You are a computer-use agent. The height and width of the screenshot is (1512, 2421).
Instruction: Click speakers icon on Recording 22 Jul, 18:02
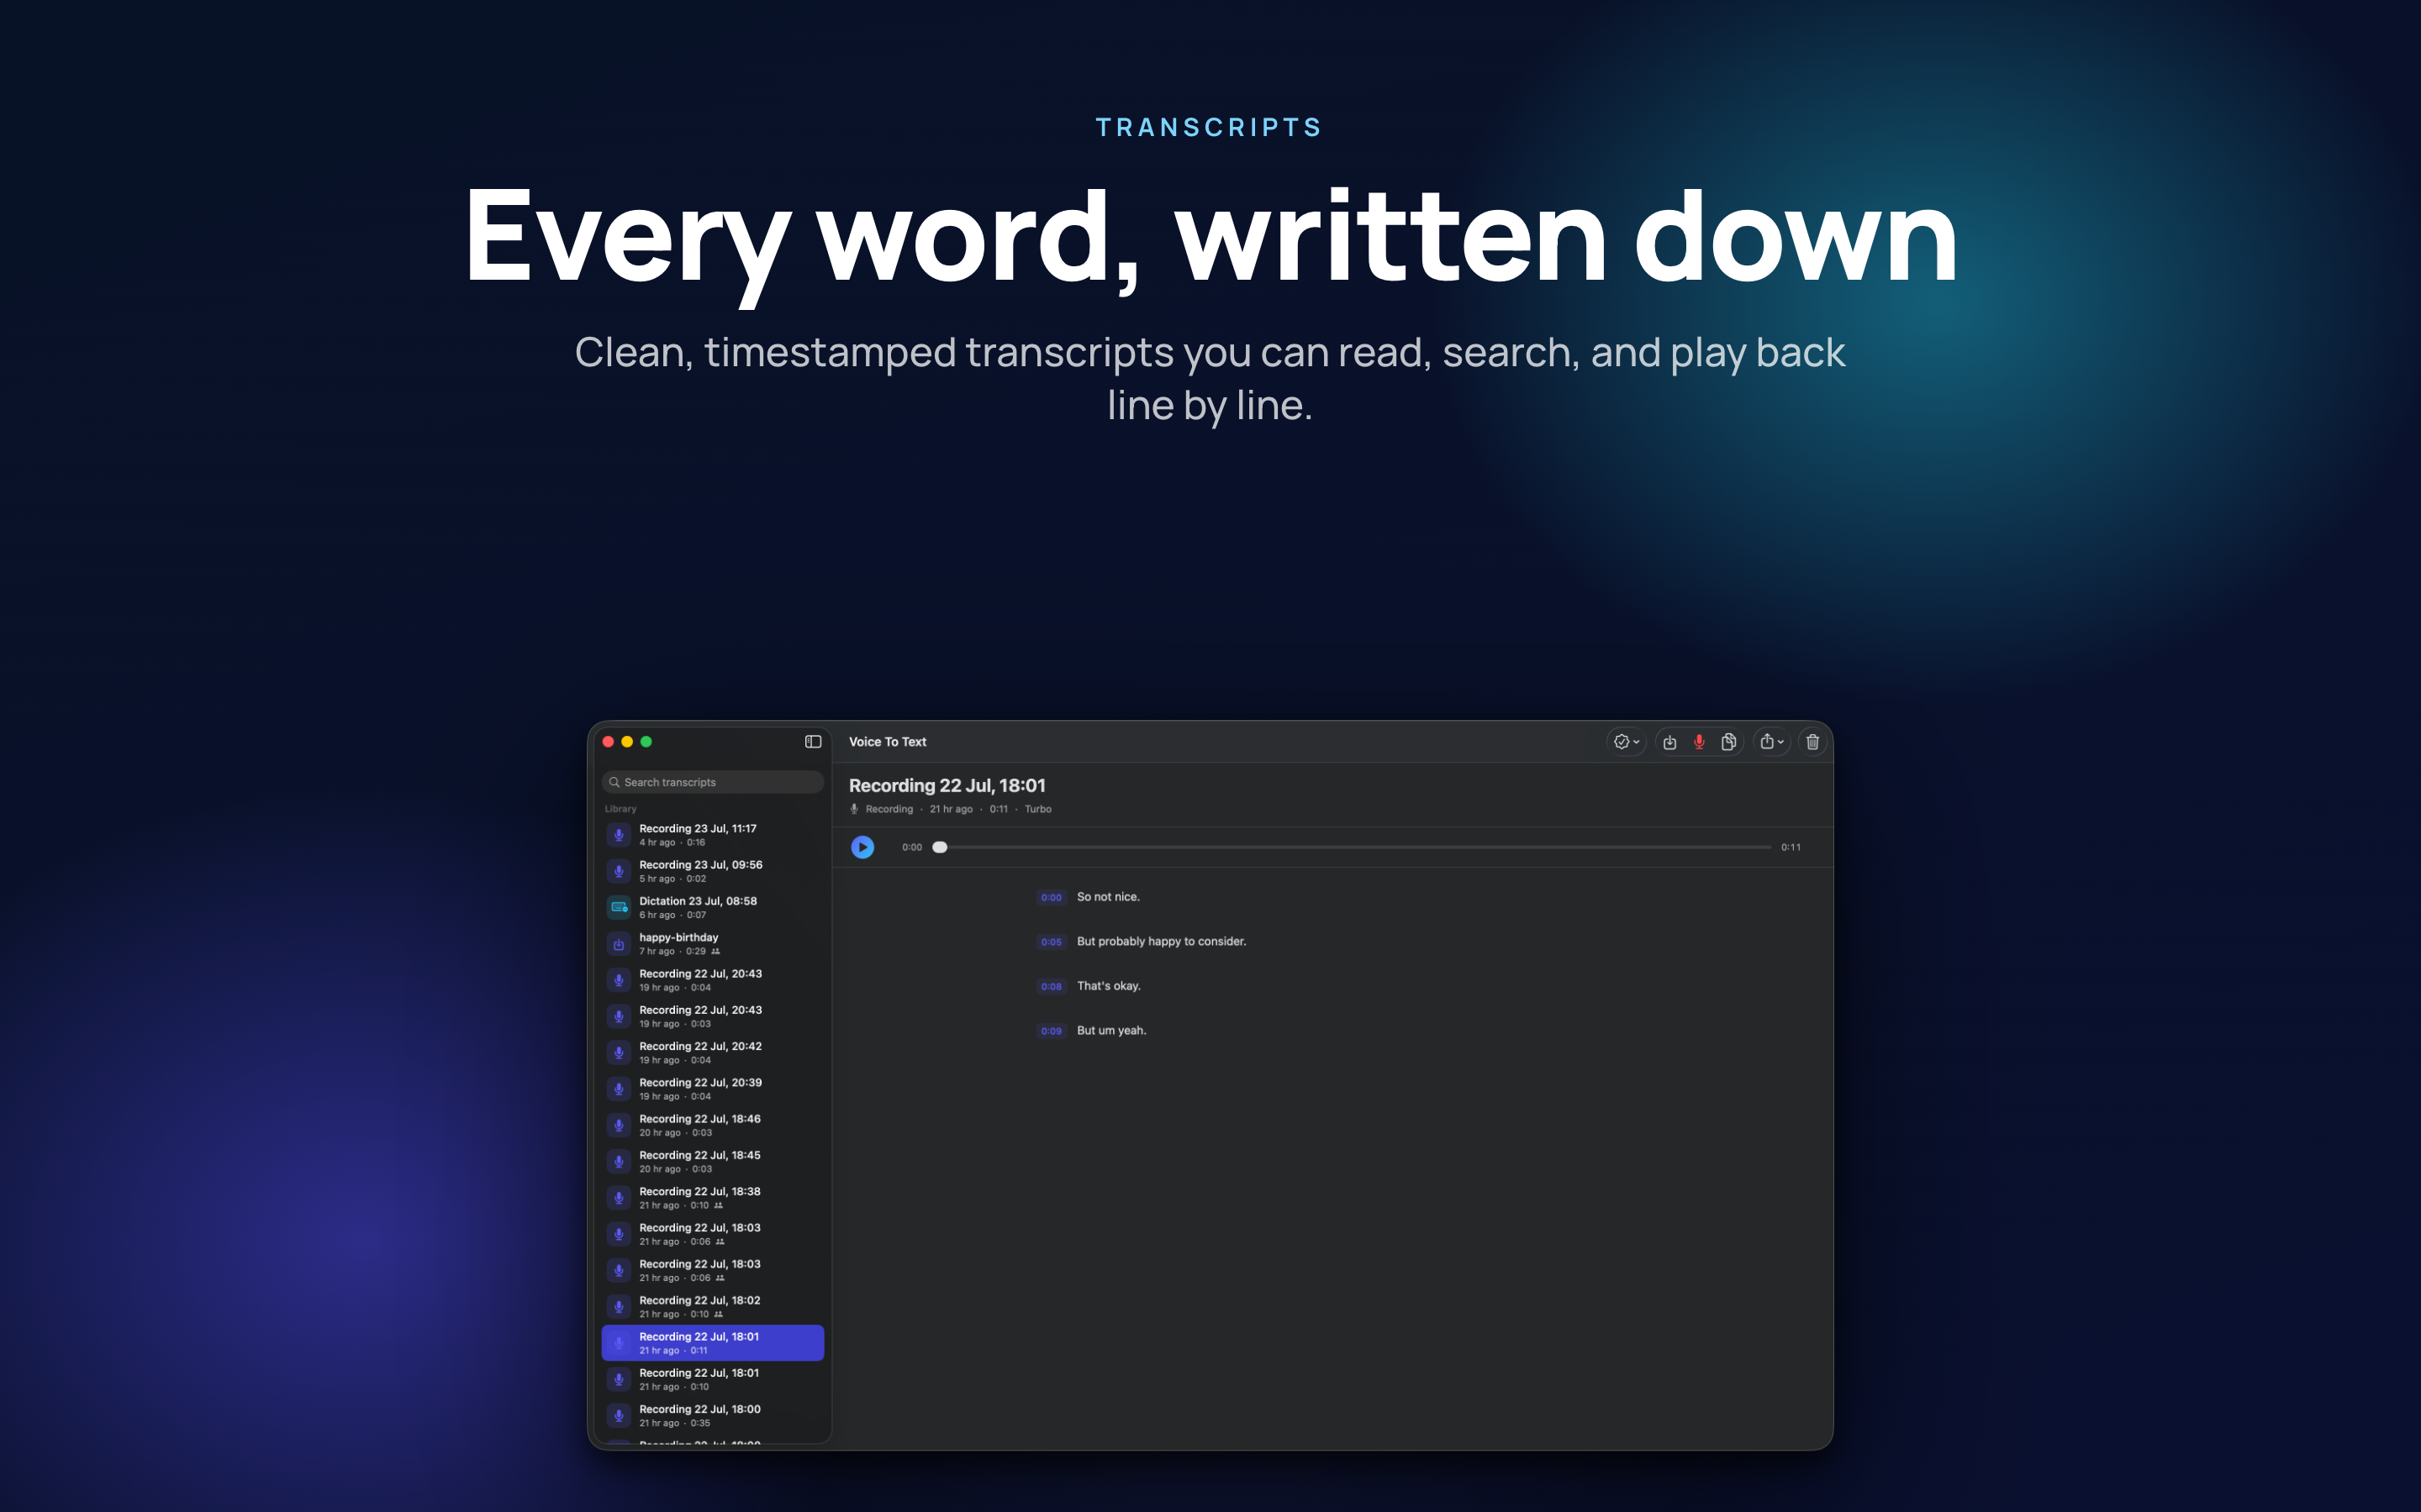click(718, 1314)
